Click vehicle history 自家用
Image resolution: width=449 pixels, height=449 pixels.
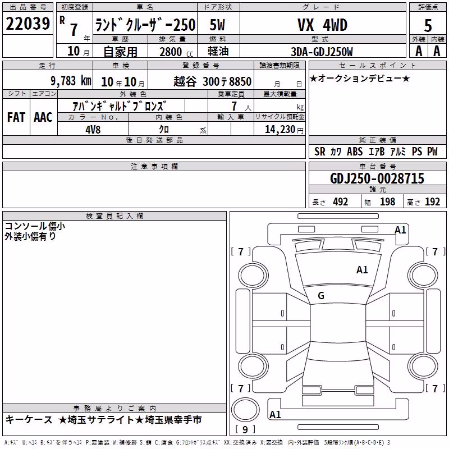pyautogui.click(x=120, y=52)
